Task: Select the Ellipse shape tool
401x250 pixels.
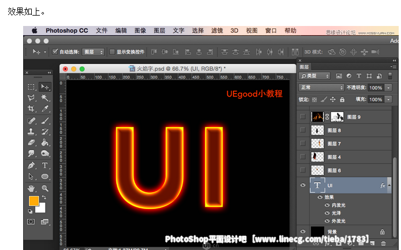Action: 44,176
